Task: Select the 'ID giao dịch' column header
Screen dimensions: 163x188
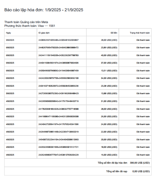Action: pos(44,33)
